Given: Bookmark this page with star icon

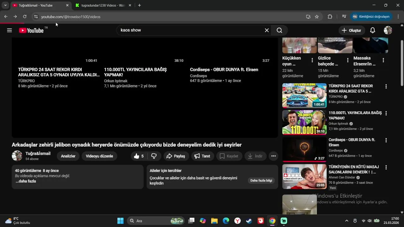Looking at the screenshot, I should click(x=317, y=17).
